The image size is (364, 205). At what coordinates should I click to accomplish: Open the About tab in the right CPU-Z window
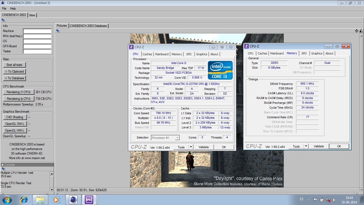tap(329, 53)
